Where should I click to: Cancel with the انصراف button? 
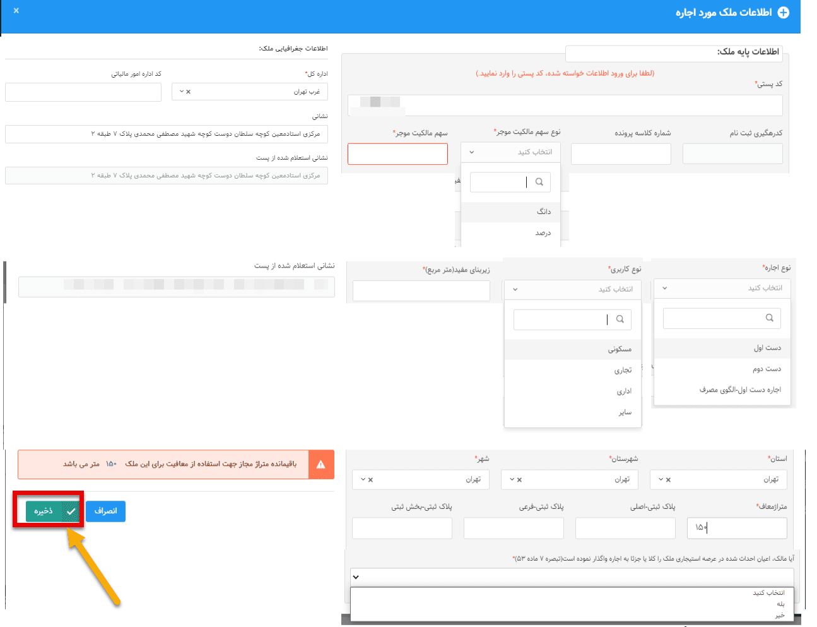105,511
